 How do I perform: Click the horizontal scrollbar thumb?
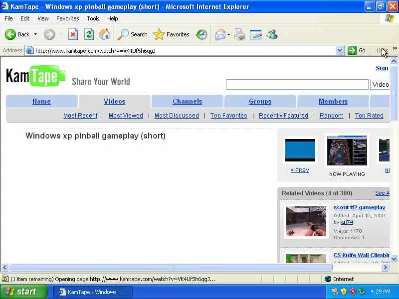click(171, 268)
